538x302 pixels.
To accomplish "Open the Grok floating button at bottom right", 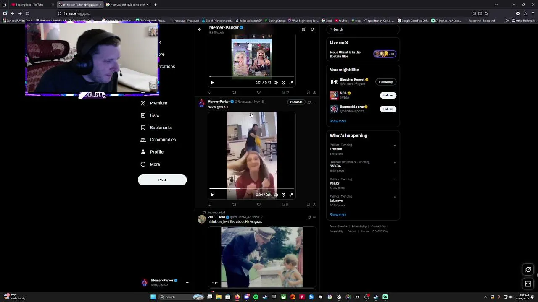I will pos(528,270).
